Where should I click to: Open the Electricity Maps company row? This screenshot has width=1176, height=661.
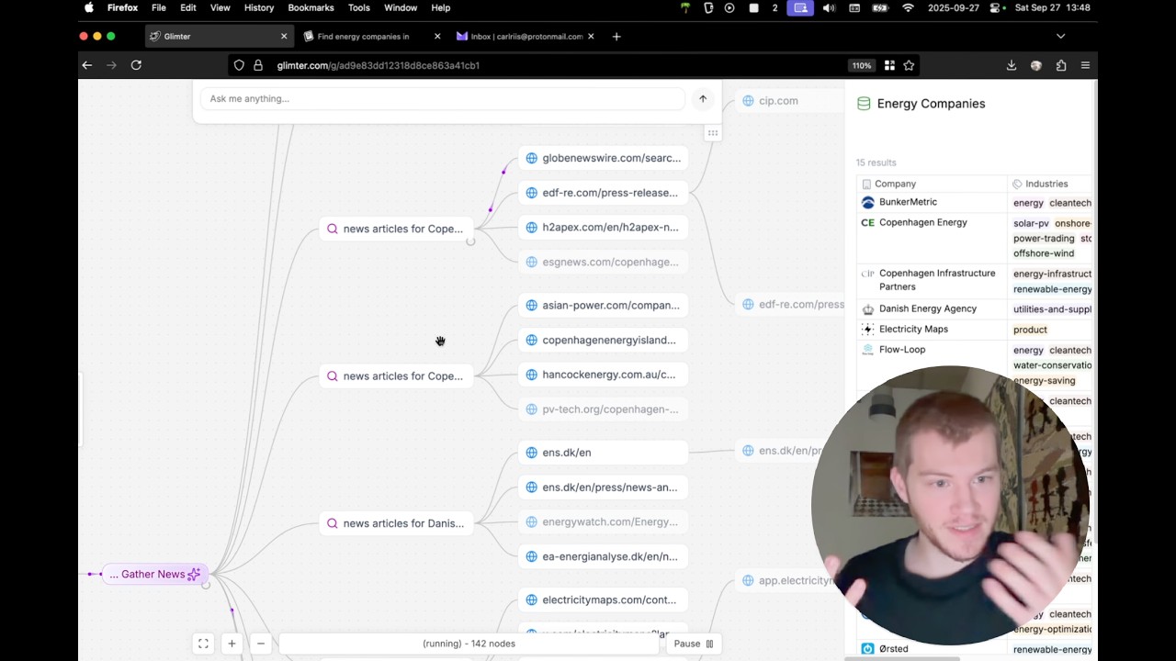point(932,329)
